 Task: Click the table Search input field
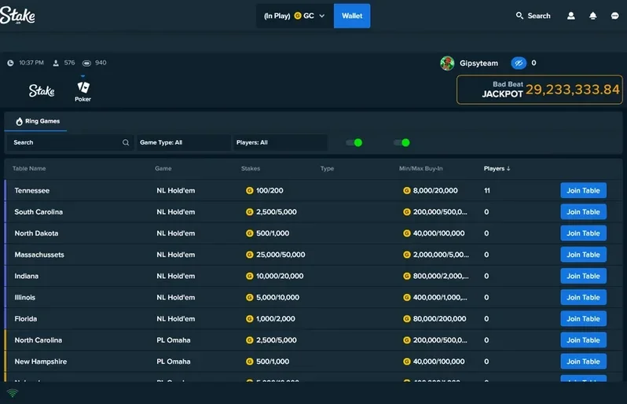63,143
